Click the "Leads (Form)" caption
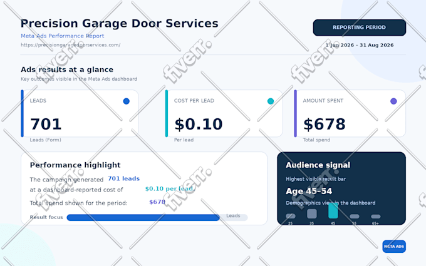The width and height of the screenshot is (426, 266). pos(45,140)
